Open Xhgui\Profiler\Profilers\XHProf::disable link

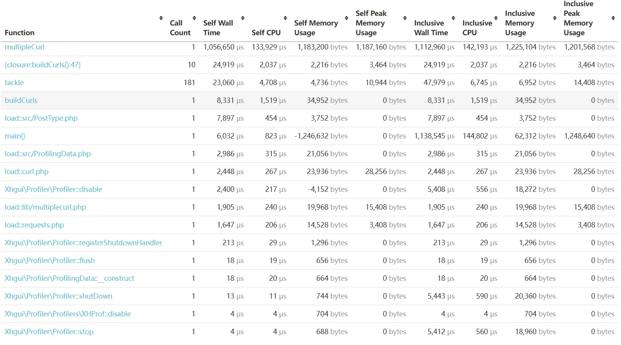[x=68, y=314]
